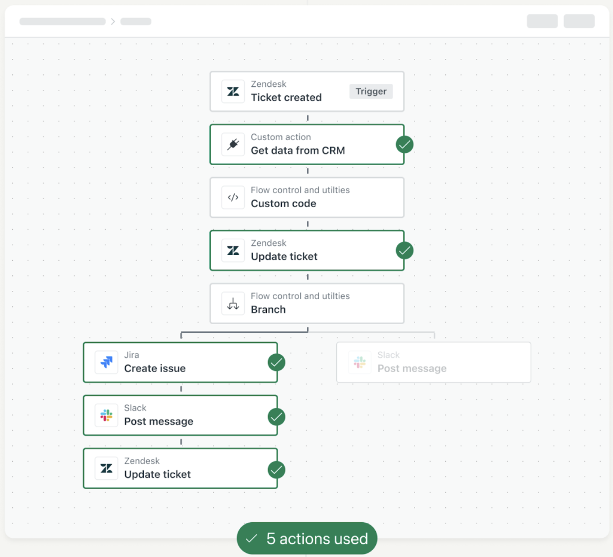Click the Trigger badge on Ticket created
This screenshot has width=613, height=557.
click(x=371, y=91)
